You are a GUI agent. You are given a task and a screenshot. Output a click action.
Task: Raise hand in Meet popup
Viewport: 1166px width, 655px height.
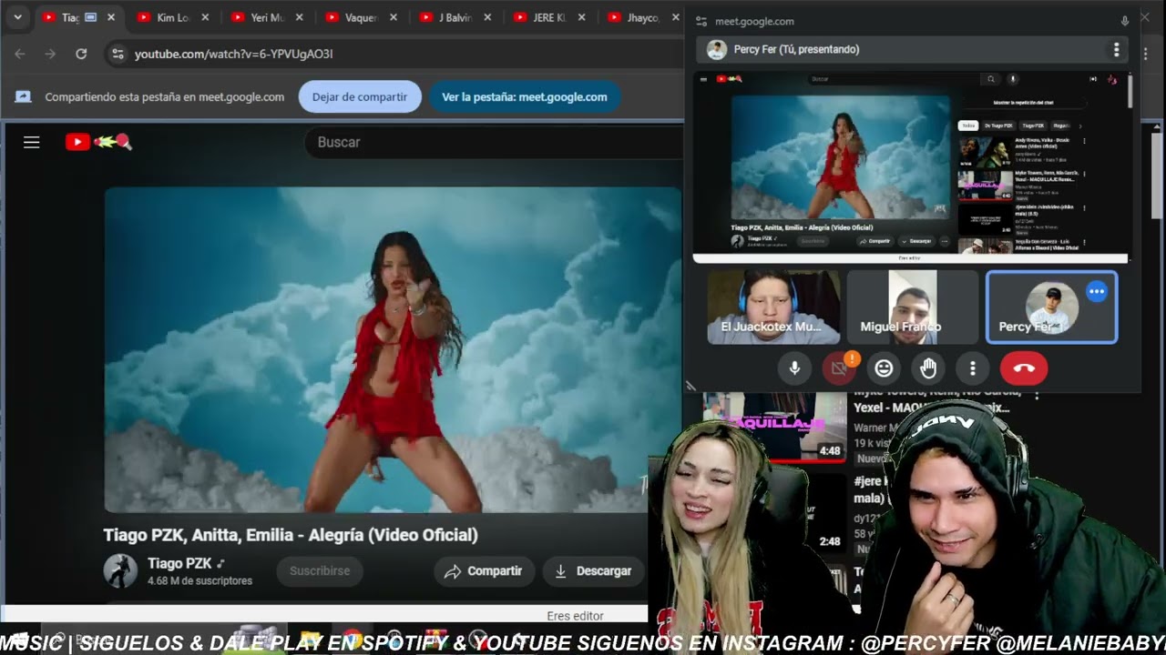928,368
